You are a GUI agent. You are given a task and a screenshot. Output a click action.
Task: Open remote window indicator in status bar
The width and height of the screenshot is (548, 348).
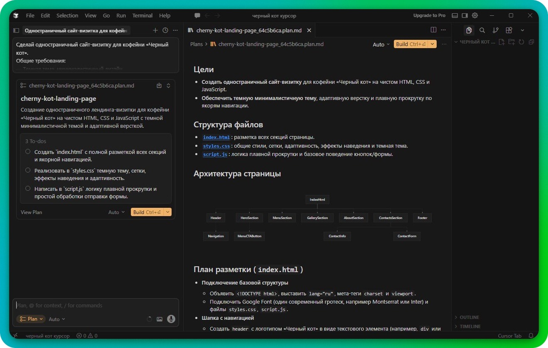pyautogui.click(x=15, y=336)
